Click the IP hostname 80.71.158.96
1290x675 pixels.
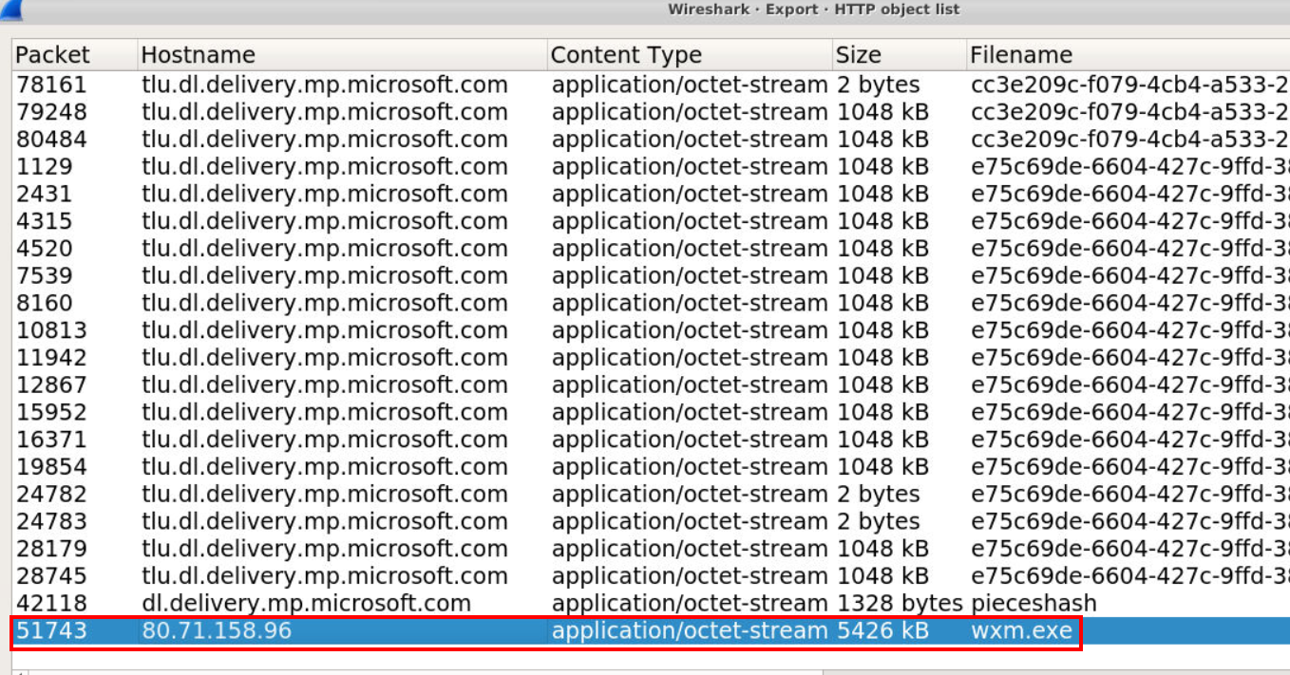[217, 631]
